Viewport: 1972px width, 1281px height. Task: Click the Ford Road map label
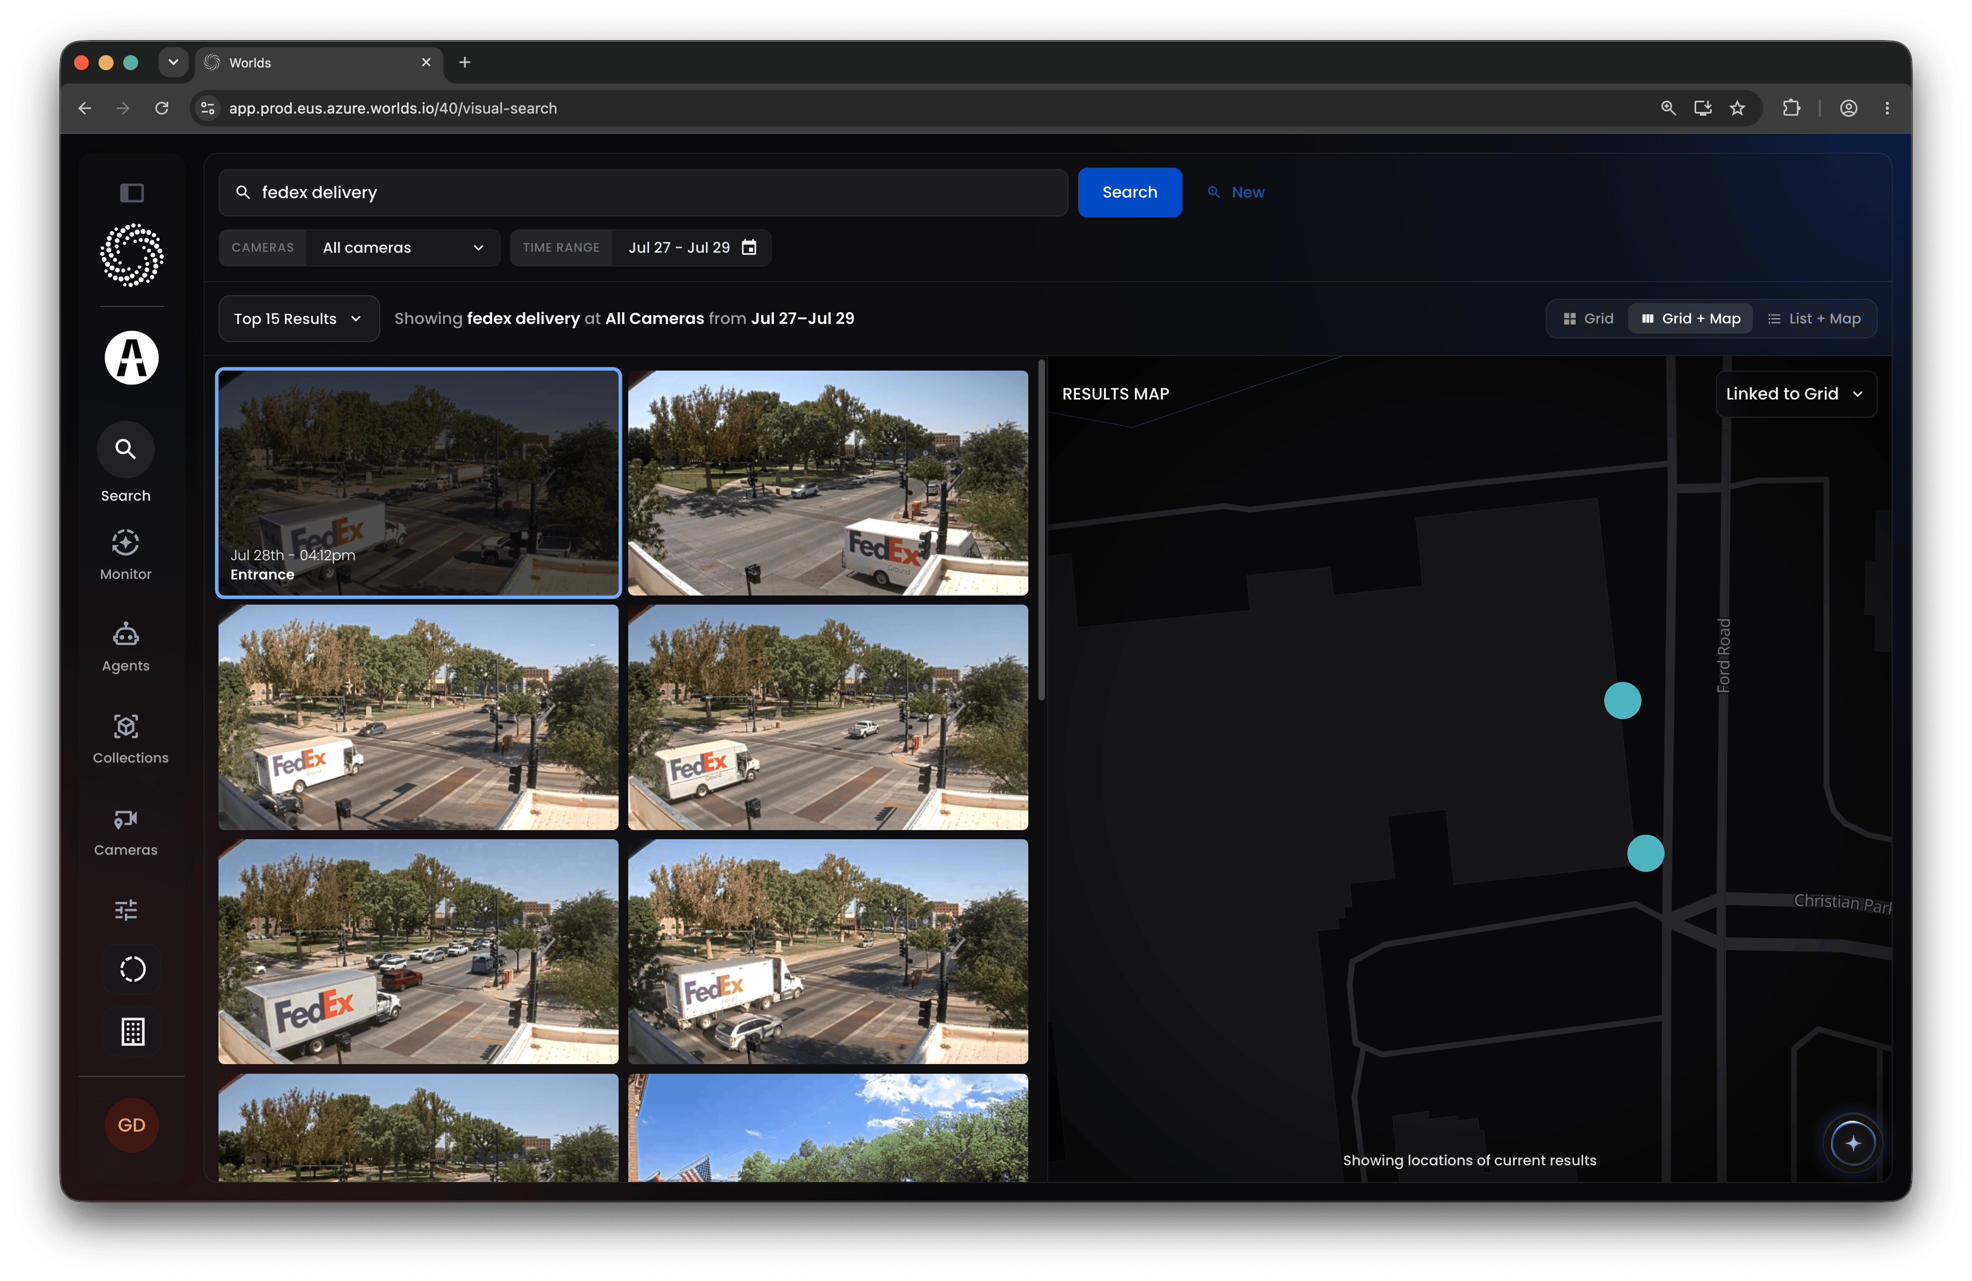pyautogui.click(x=1723, y=655)
